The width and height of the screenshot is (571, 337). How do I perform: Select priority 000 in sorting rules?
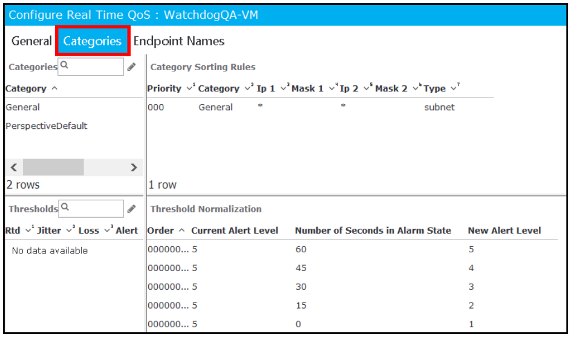[156, 107]
